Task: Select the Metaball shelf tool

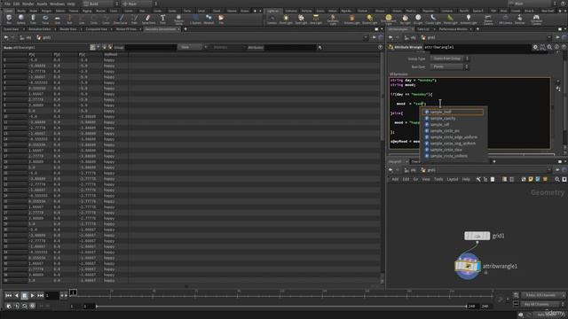Action: coord(209,19)
